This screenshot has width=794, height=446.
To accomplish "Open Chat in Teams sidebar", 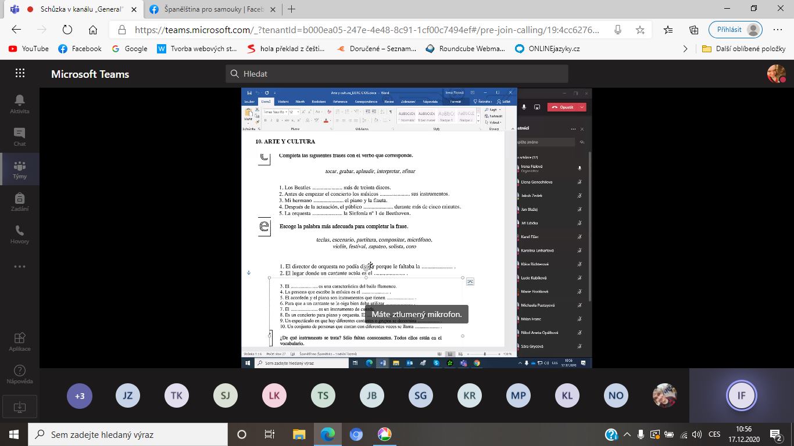I will click(19, 137).
